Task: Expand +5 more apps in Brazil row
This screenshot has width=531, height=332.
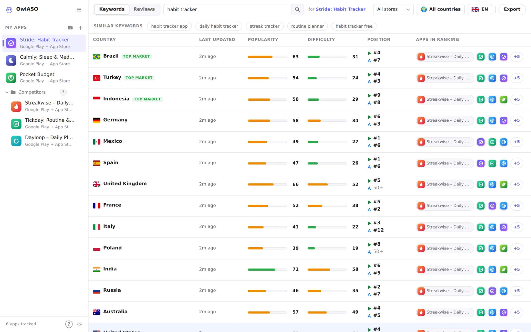Action: coord(517,57)
